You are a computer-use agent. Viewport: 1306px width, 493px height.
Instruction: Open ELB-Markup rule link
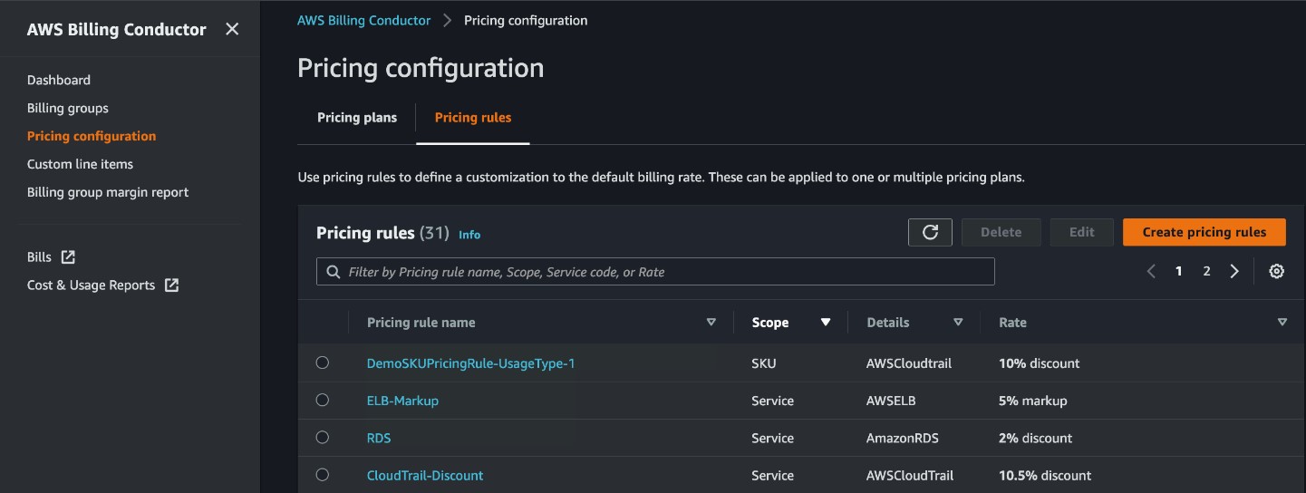coord(402,401)
